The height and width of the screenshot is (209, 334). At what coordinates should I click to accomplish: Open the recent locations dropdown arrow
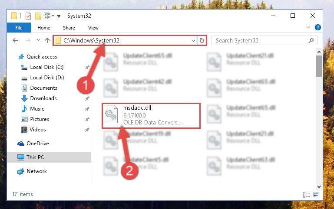[38, 40]
